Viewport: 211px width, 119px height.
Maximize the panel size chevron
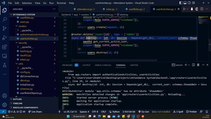click(203, 65)
